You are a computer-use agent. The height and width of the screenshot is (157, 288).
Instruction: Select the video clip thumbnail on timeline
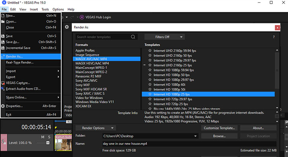tap(63, 142)
